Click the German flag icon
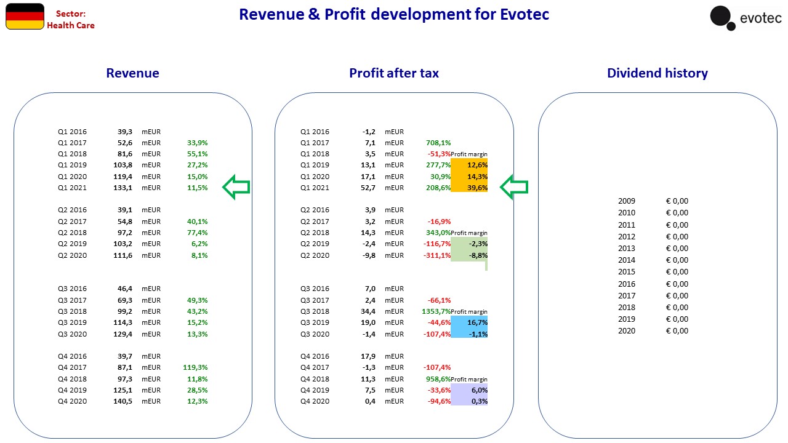This screenshot has height=443, width=788. (25, 17)
